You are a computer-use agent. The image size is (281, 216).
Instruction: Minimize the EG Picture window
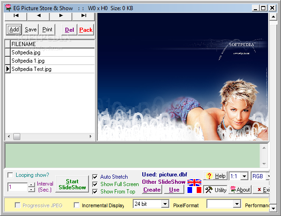point(255,8)
